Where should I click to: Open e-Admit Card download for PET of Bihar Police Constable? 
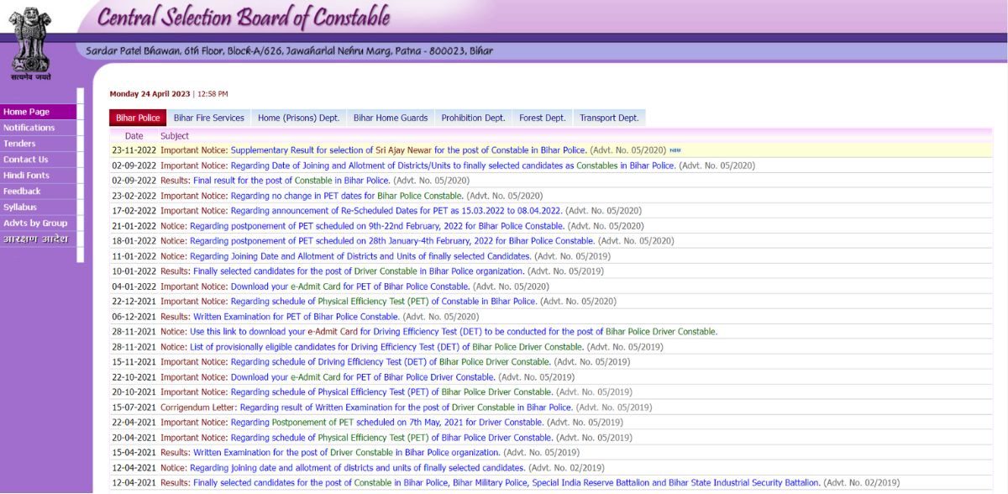click(x=350, y=286)
